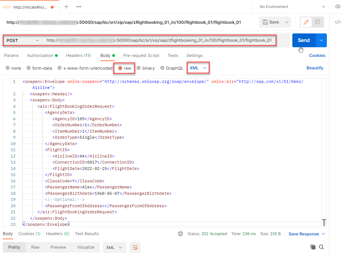Click the ClassCode Y line
This screenshot has height=255, width=344.
pos(75,181)
